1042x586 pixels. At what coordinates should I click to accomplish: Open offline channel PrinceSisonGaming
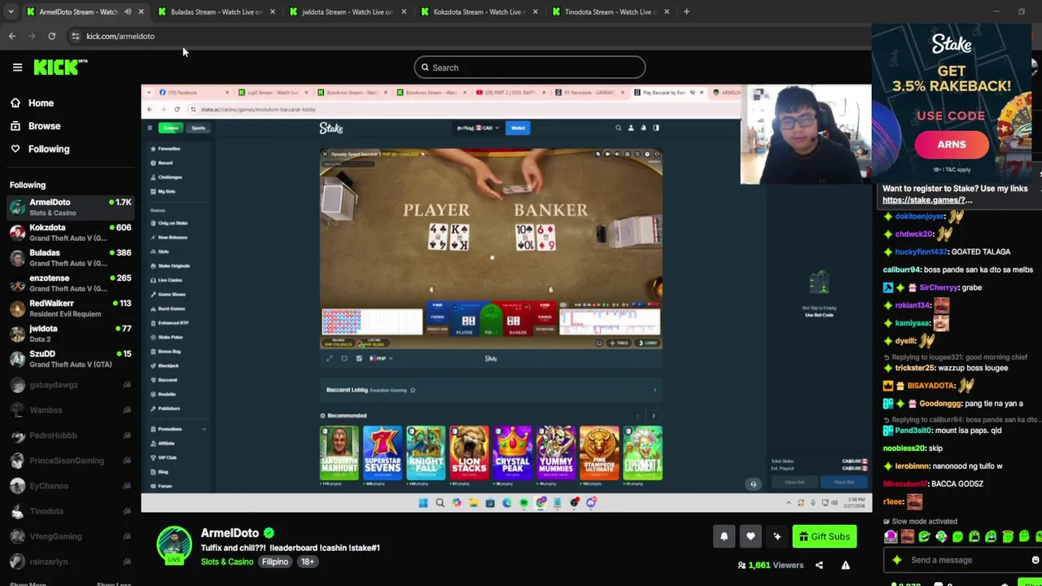coord(70,461)
